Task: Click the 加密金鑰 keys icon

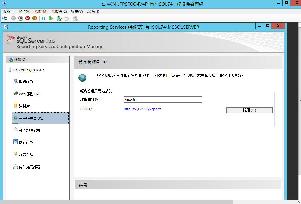Action: [x=16, y=154]
